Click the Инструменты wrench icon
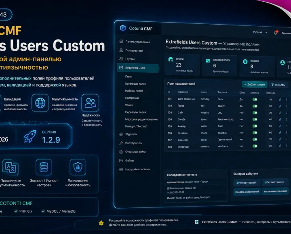This screenshot has width=291, height=234. 121,143
